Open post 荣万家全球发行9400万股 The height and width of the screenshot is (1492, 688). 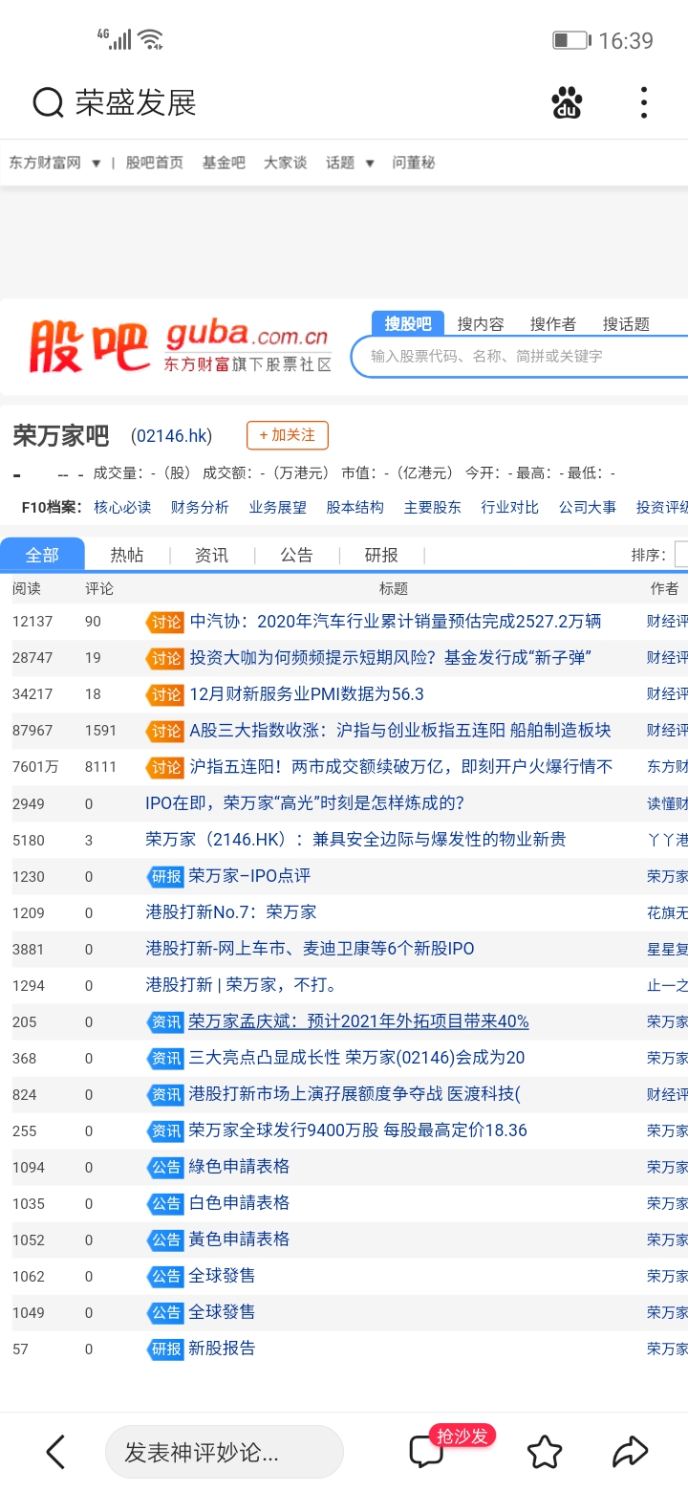(x=357, y=1130)
